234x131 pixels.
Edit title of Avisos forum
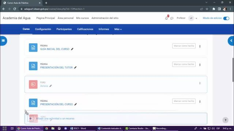(50, 86)
